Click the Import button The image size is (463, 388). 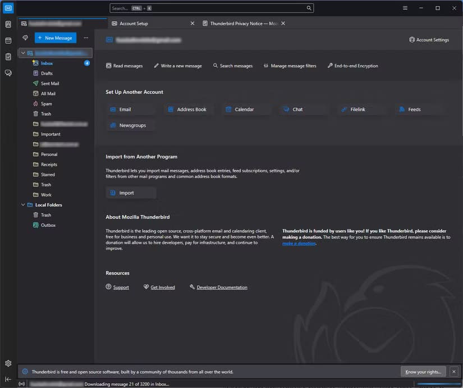tap(131, 193)
